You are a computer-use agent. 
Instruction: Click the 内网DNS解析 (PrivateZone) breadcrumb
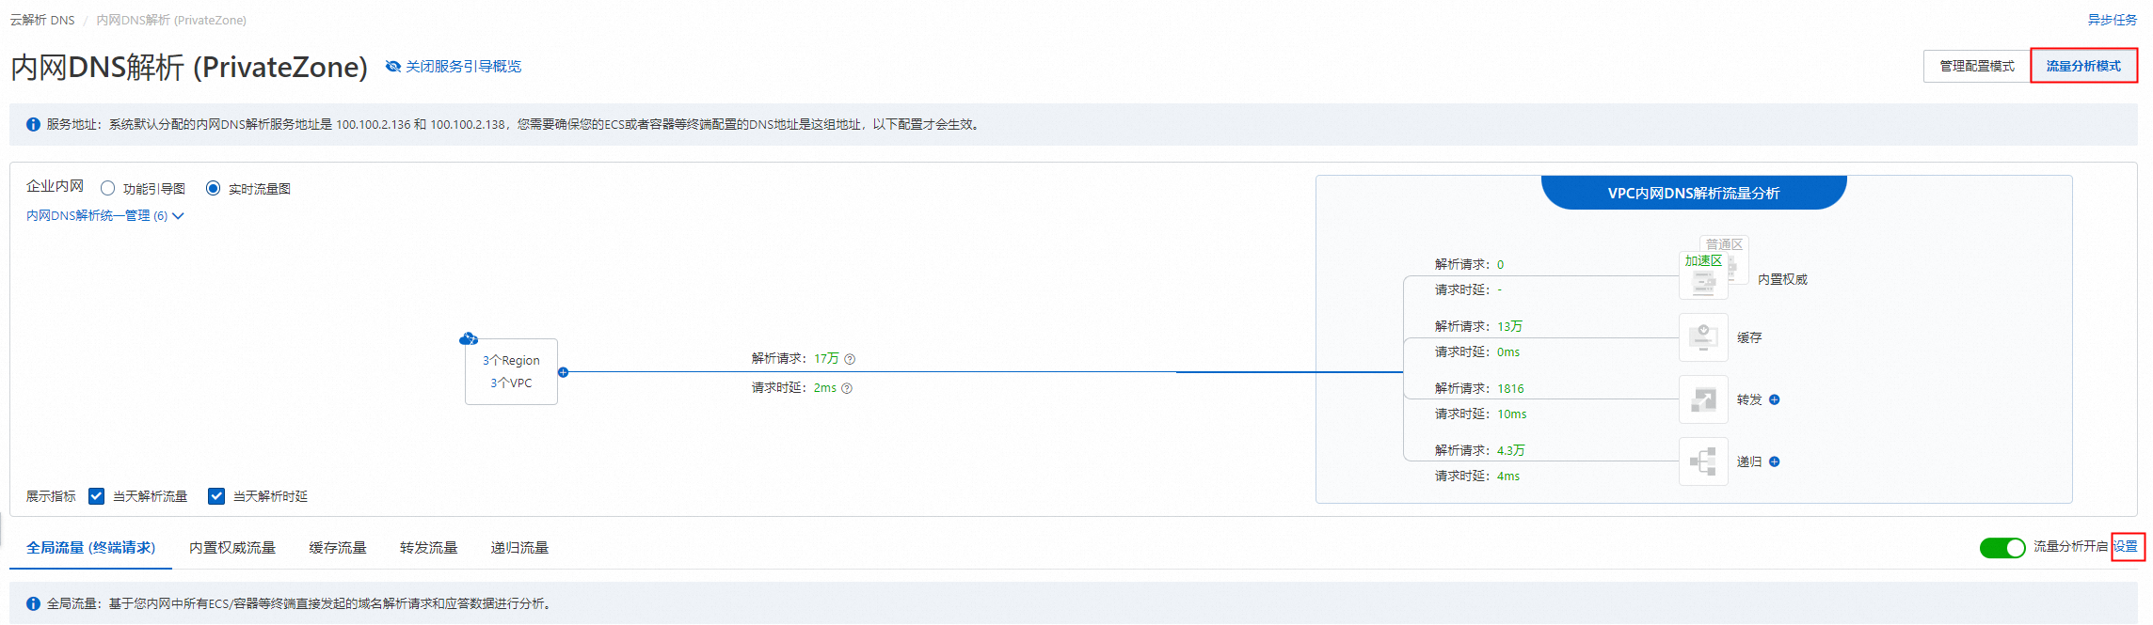[171, 20]
